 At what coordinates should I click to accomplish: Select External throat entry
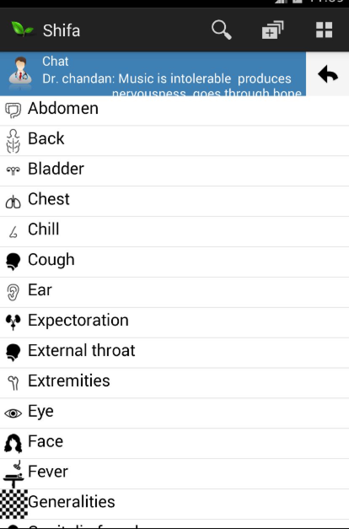81,351
